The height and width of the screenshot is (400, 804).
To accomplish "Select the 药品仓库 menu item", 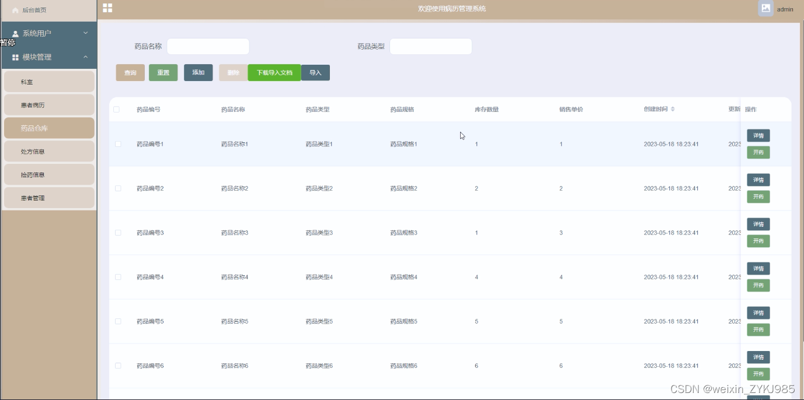I will 49,128.
